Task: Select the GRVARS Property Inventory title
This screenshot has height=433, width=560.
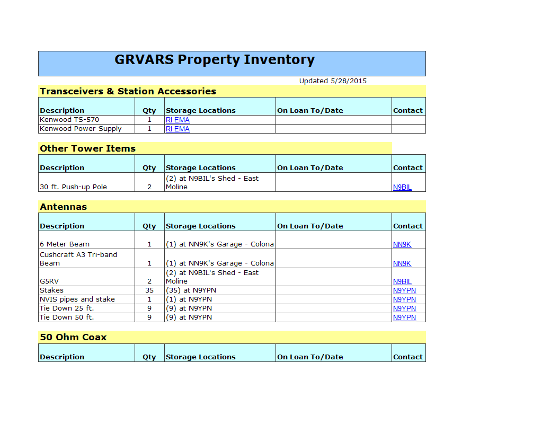Action: pos(215,60)
